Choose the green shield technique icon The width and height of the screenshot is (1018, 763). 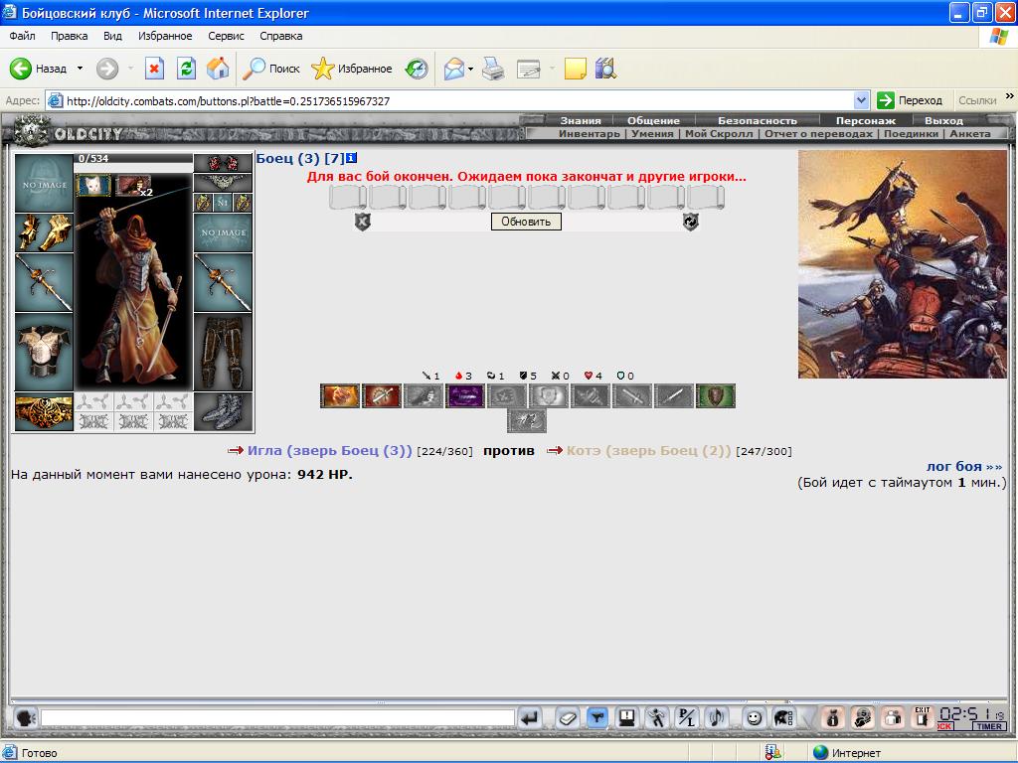coord(716,395)
